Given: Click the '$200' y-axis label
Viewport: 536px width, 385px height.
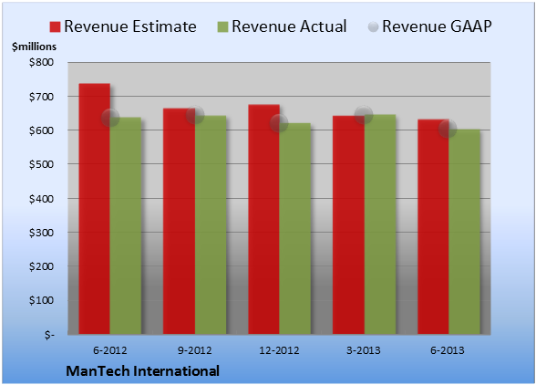Looking at the screenshot, I should (x=41, y=266).
